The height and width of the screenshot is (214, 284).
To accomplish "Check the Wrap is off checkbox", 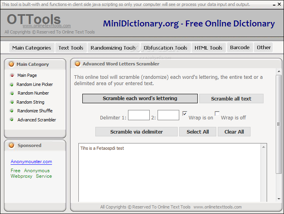I will pos(217,114).
